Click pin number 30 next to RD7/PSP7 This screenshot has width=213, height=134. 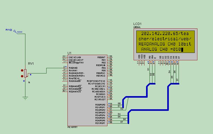click(111, 122)
